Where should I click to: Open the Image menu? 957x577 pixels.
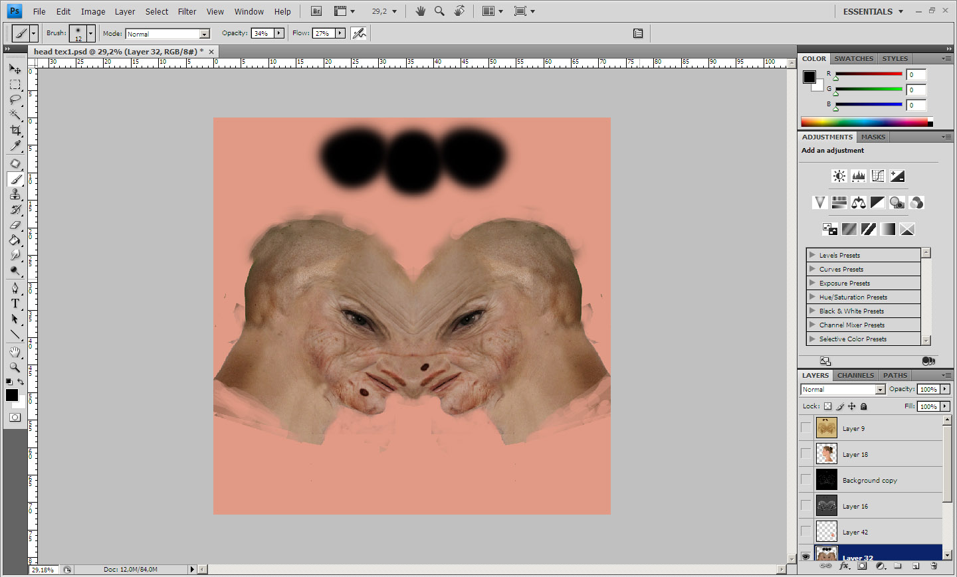93,11
